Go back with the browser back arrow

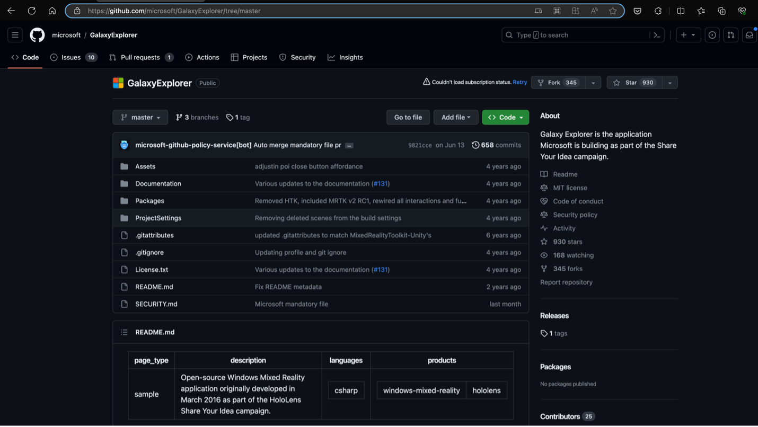tap(11, 11)
